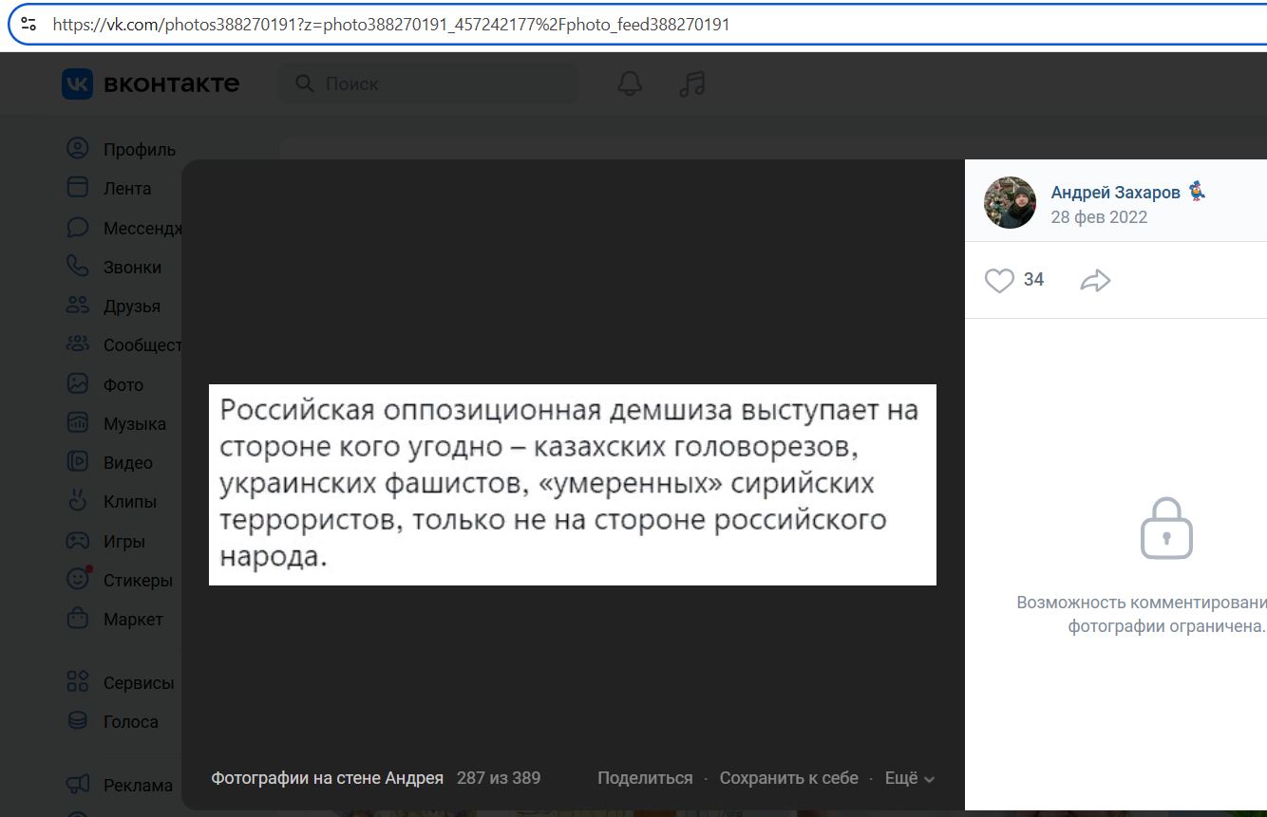Open the music note icon in header
The image size is (1267, 817).
[x=692, y=84]
